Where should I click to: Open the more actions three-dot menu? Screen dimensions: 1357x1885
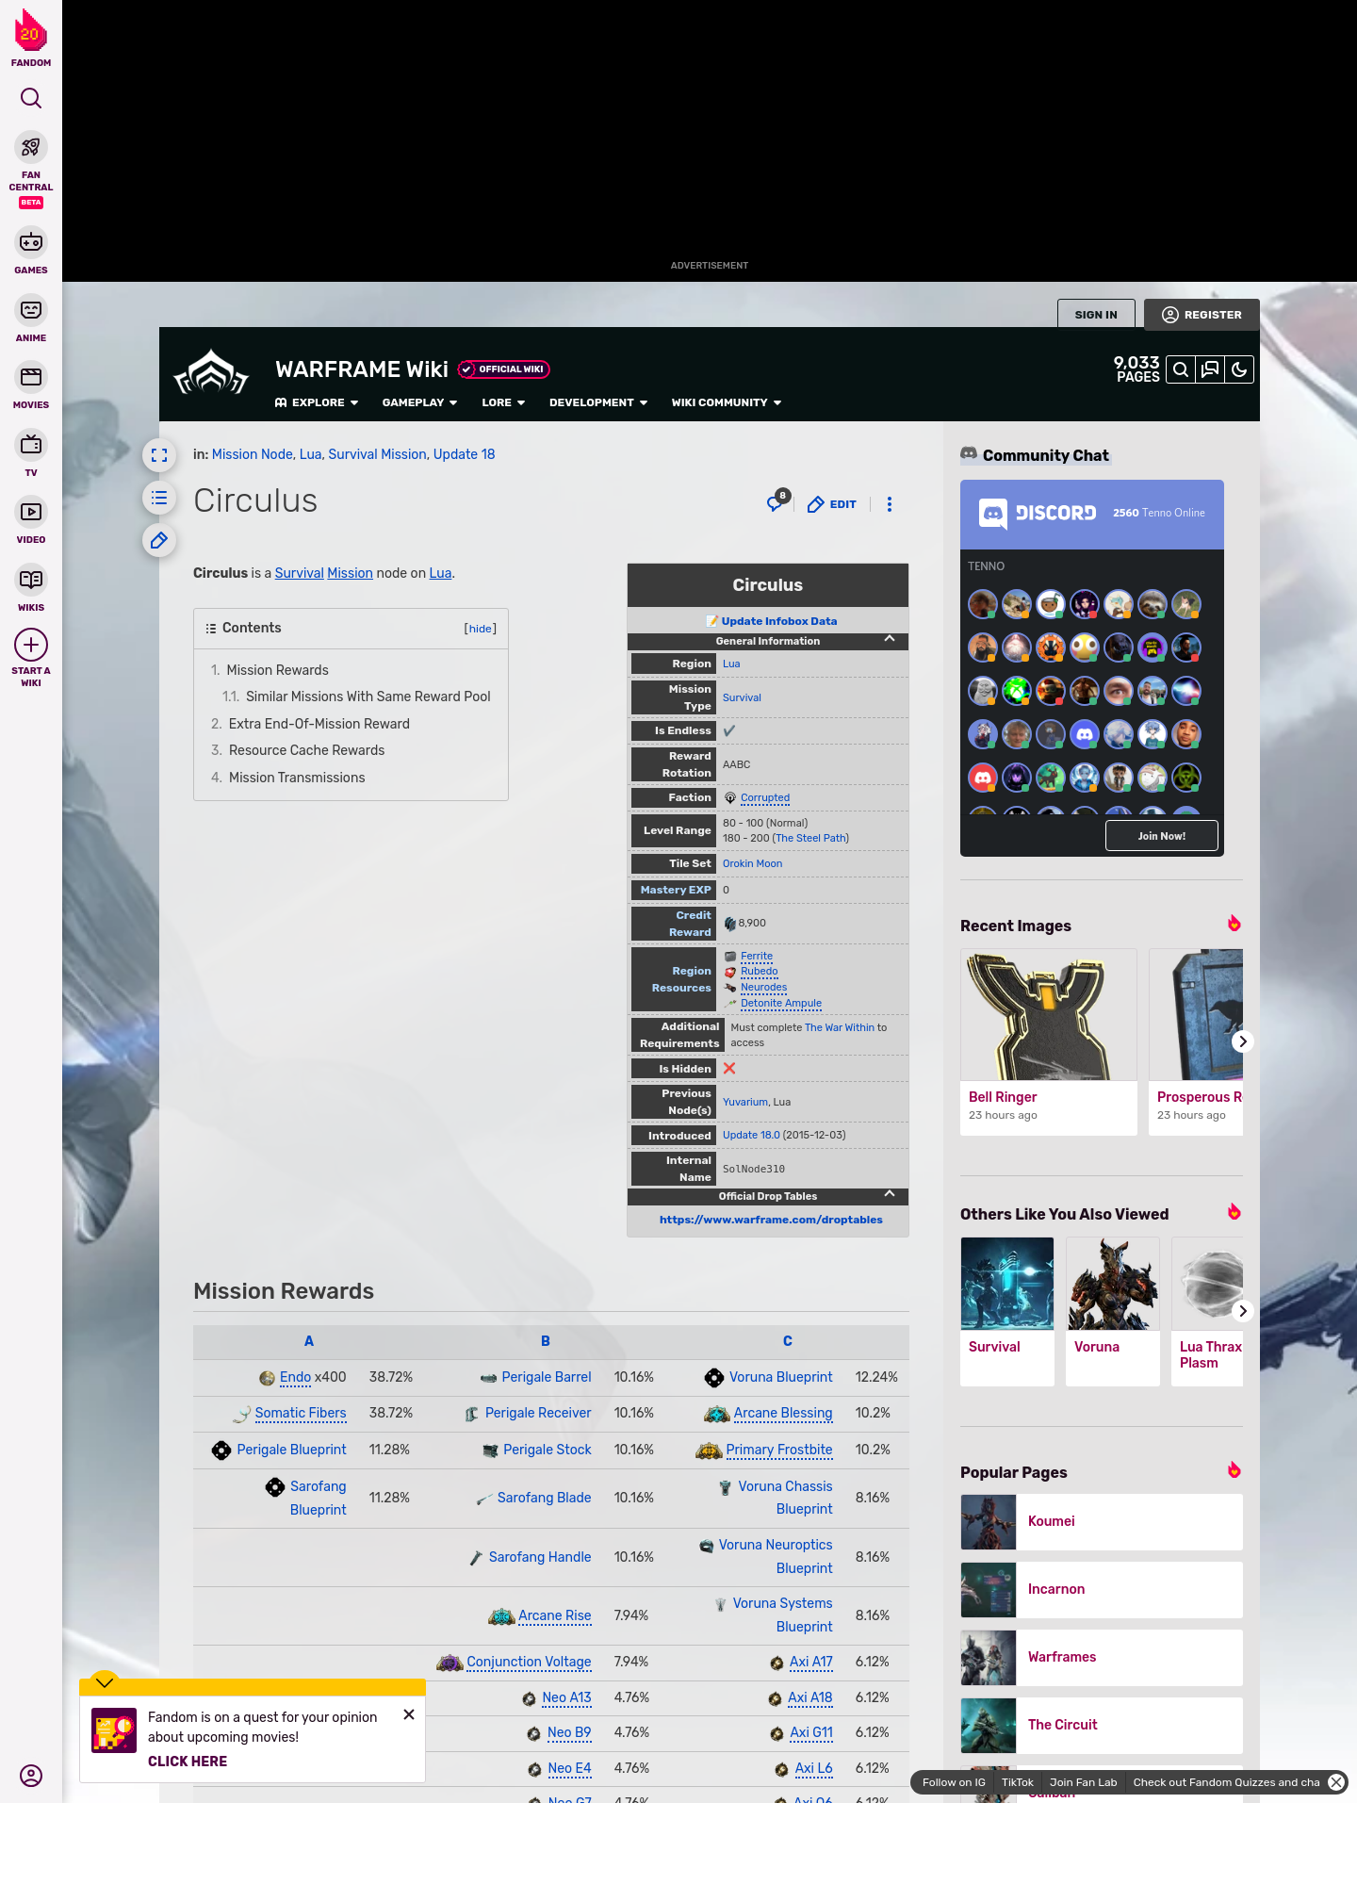[890, 504]
